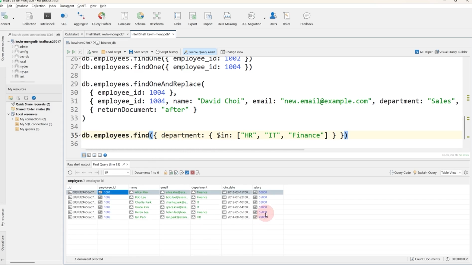Collapse the kevin-mongodb connection node
This screenshot has height=265, width=472.
click(x=9, y=42)
